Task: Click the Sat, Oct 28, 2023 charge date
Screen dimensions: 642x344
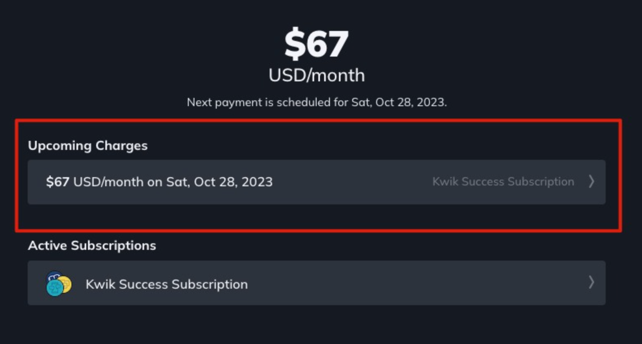Action: tap(219, 182)
